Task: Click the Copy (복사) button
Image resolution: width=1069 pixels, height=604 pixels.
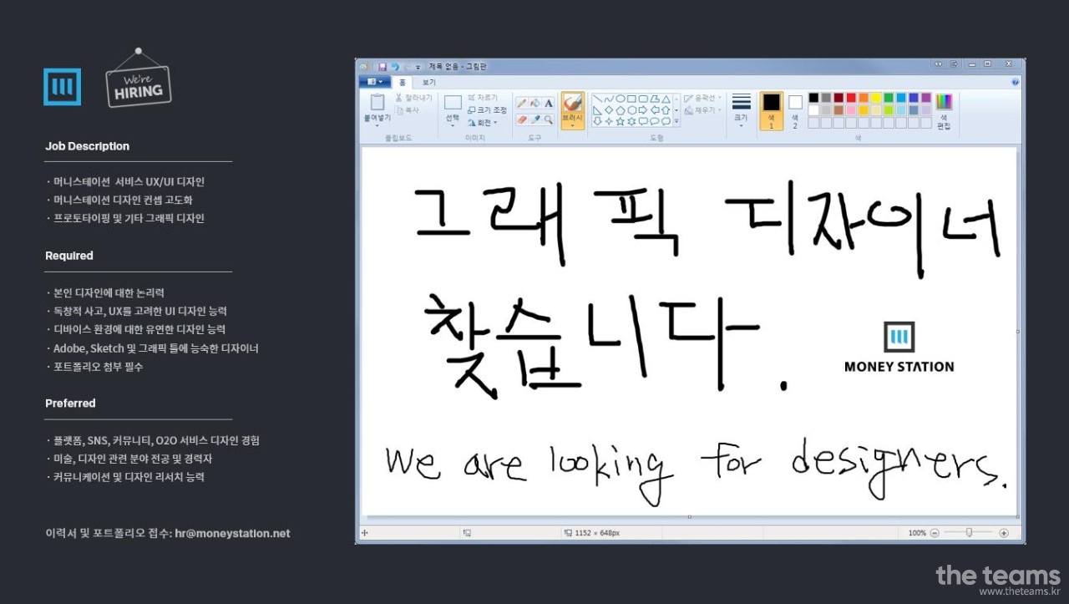Action: click(x=407, y=110)
